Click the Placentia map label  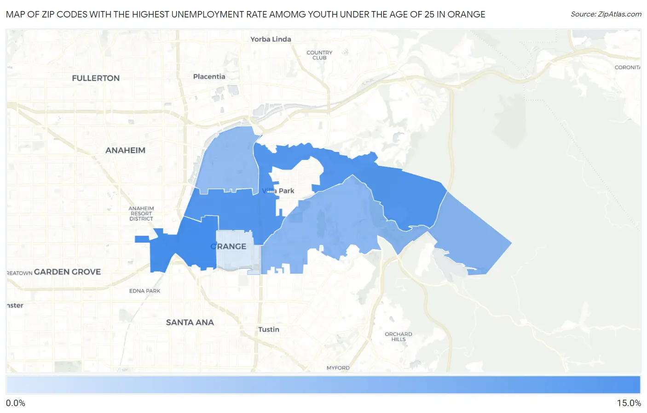point(209,76)
